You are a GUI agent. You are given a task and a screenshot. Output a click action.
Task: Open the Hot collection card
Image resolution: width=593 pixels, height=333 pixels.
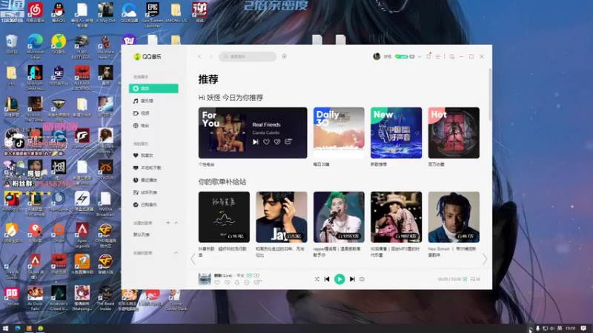454,132
